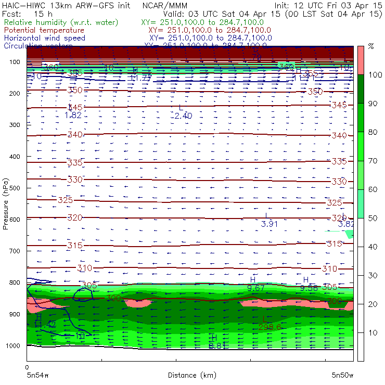The height and width of the screenshot is (385, 385).
Task: Click the wind maximum value '9.58'
Action: [x=309, y=288]
